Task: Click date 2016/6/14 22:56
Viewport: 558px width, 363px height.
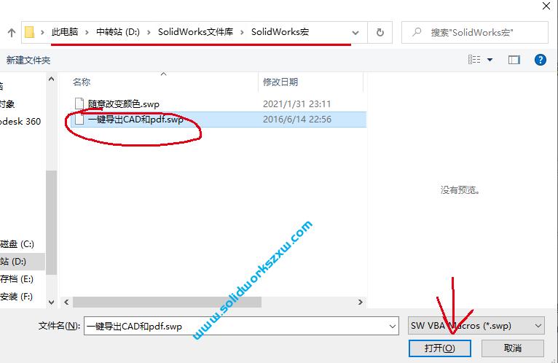Action: (x=297, y=119)
